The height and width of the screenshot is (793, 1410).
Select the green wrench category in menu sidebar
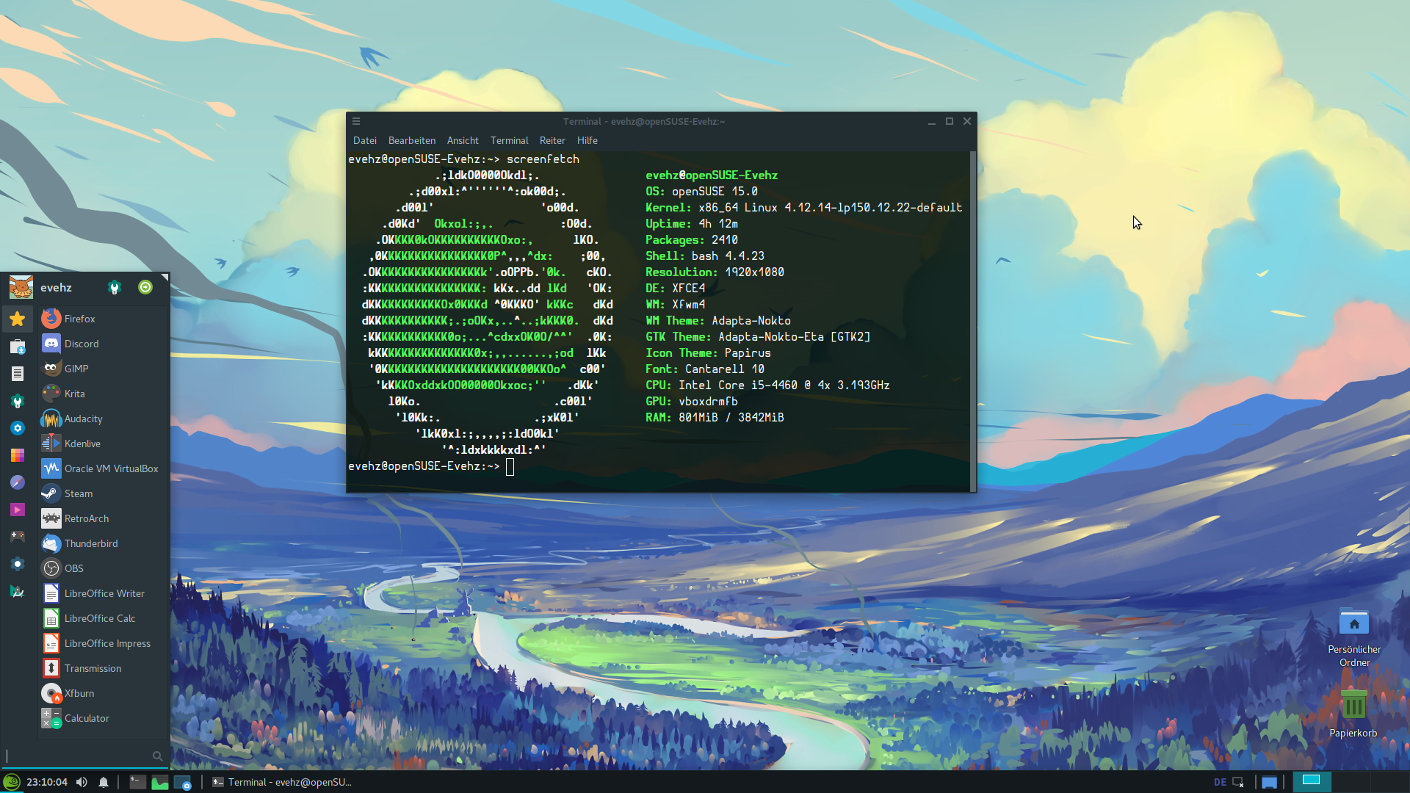pyautogui.click(x=18, y=401)
